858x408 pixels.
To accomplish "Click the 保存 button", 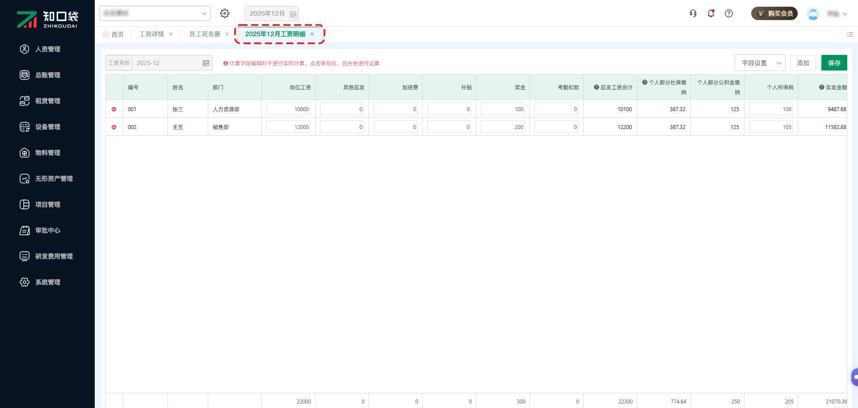I will pos(834,63).
